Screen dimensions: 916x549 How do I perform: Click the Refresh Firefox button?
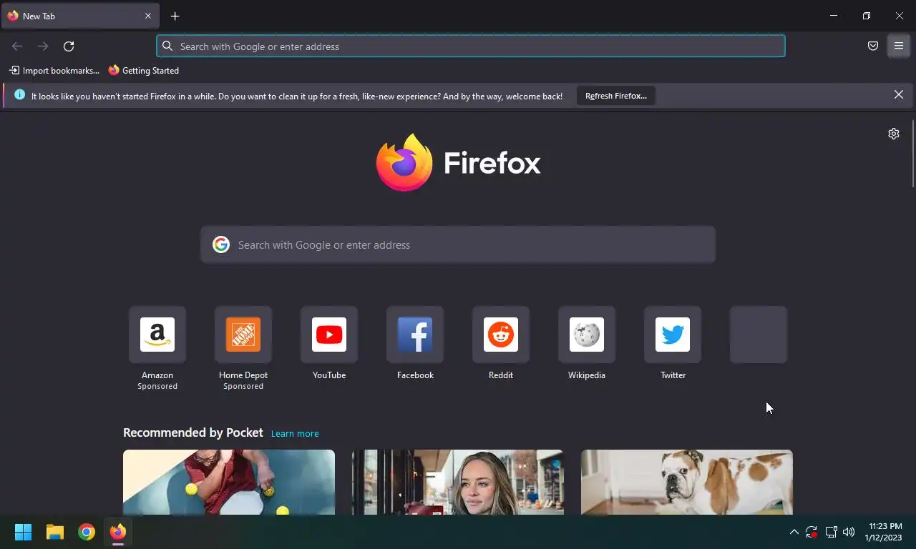615,96
